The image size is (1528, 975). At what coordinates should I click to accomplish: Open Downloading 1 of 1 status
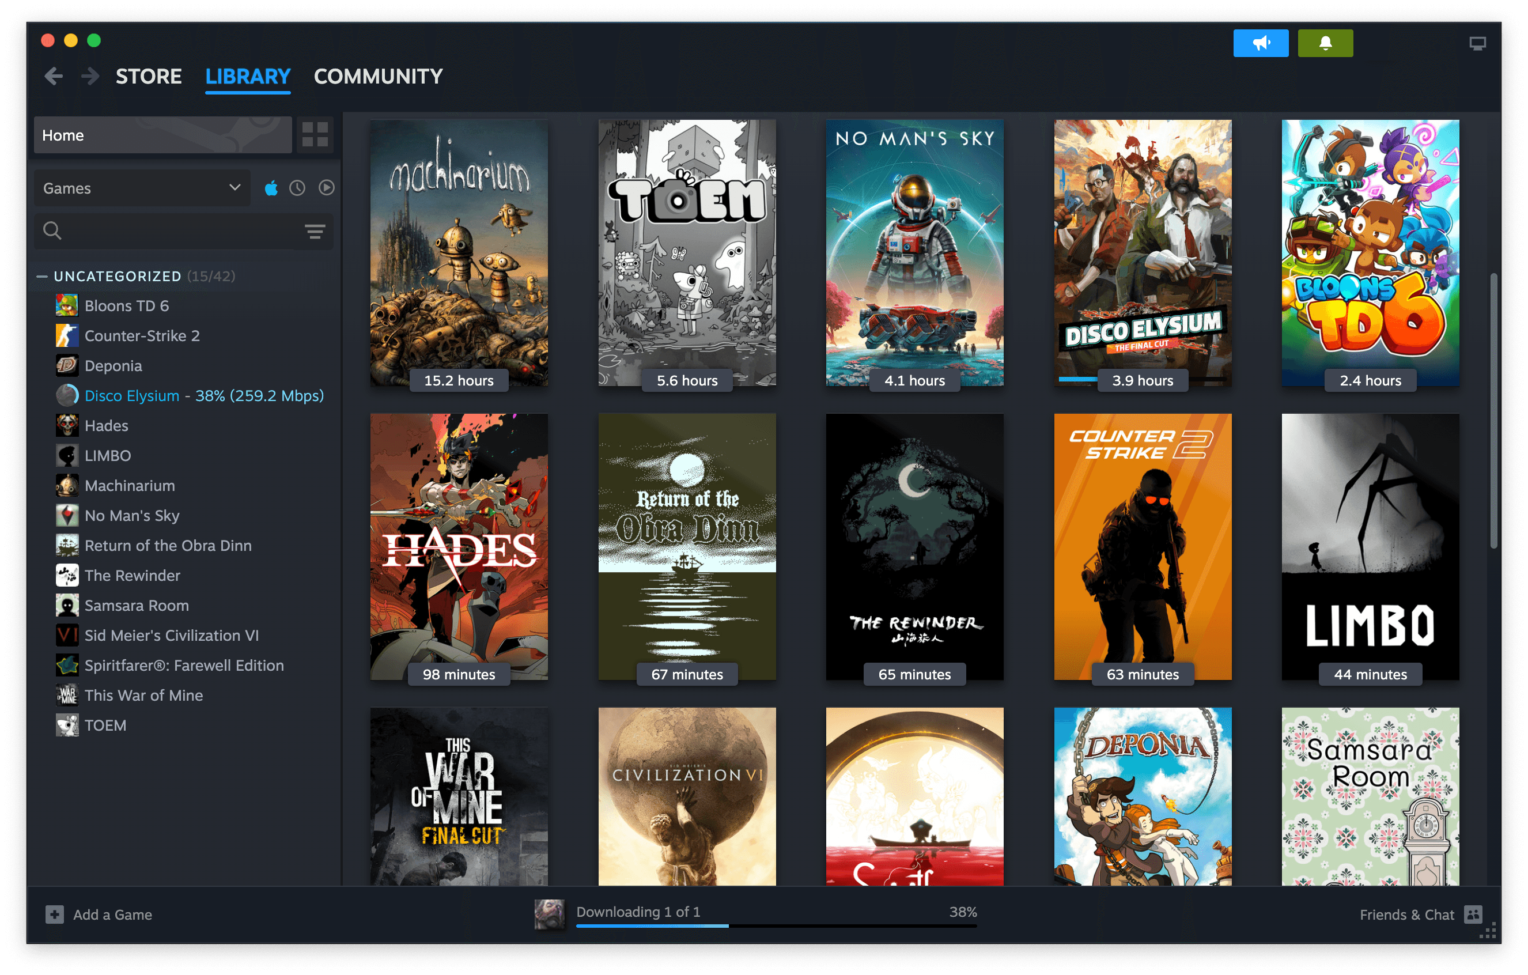pos(638,912)
